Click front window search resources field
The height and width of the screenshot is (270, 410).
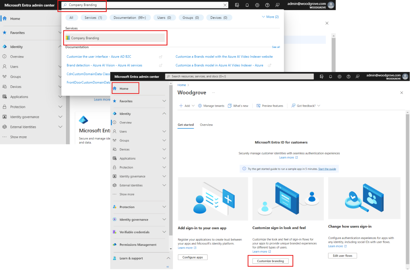tap(239, 76)
